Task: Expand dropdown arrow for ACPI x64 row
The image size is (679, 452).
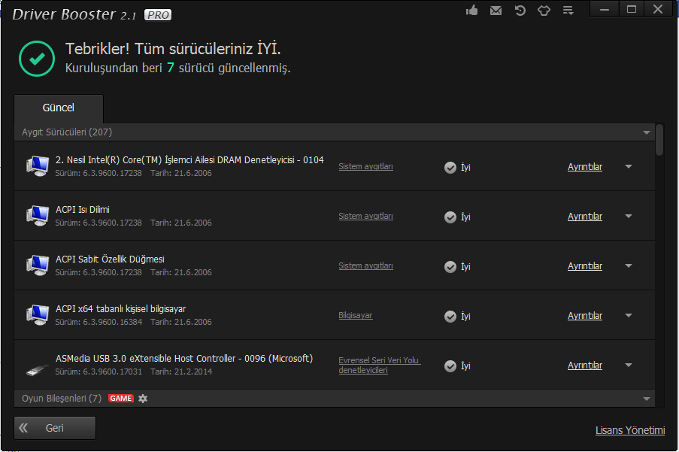Action: click(x=629, y=315)
